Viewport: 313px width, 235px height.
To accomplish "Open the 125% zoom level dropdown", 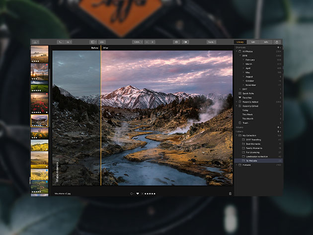I will pos(137,42).
